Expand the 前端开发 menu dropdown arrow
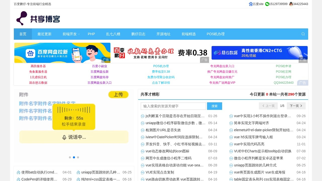The width and height of the screenshot is (322, 181). (x=79, y=34)
